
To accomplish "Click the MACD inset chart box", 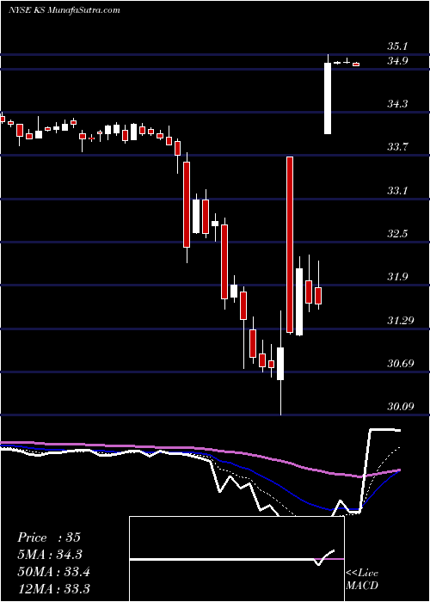I will coord(236,559).
